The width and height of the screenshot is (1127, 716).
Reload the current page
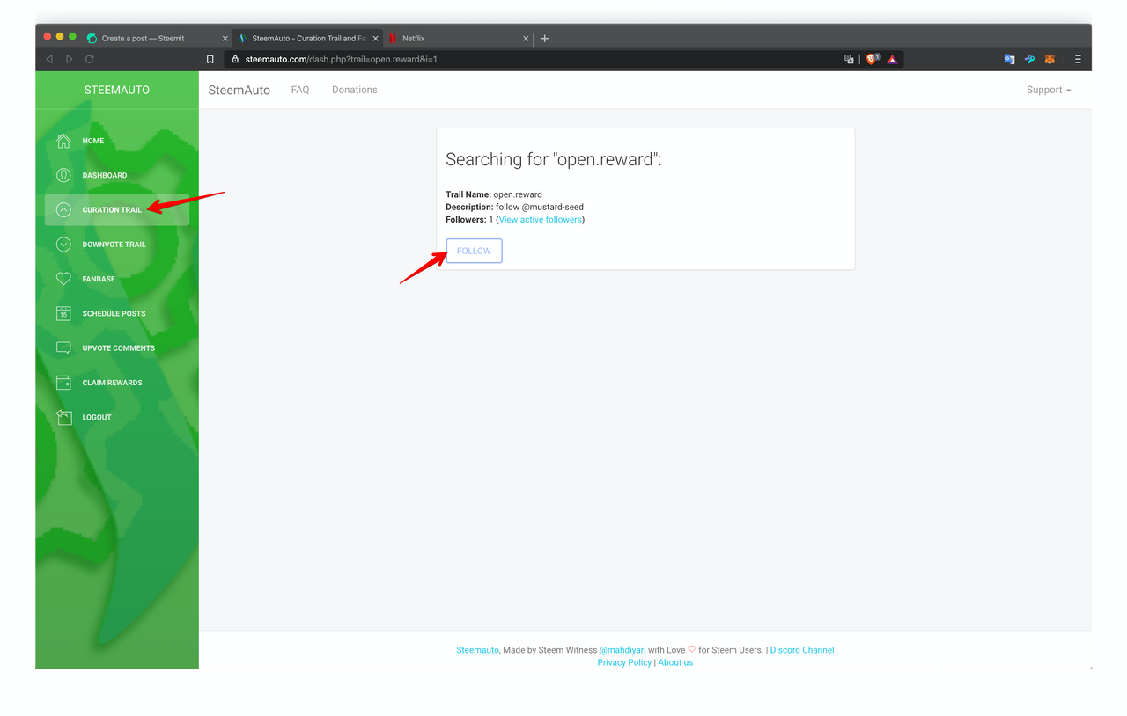pyautogui.click(x=90, y=59)
